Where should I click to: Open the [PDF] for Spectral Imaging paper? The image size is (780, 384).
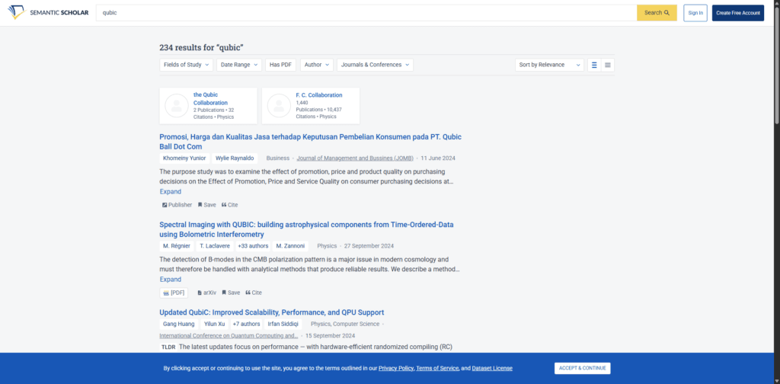pos(174,293)
